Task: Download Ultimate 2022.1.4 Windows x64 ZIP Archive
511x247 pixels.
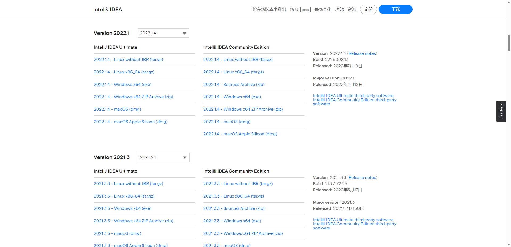Action: [133, 97]
